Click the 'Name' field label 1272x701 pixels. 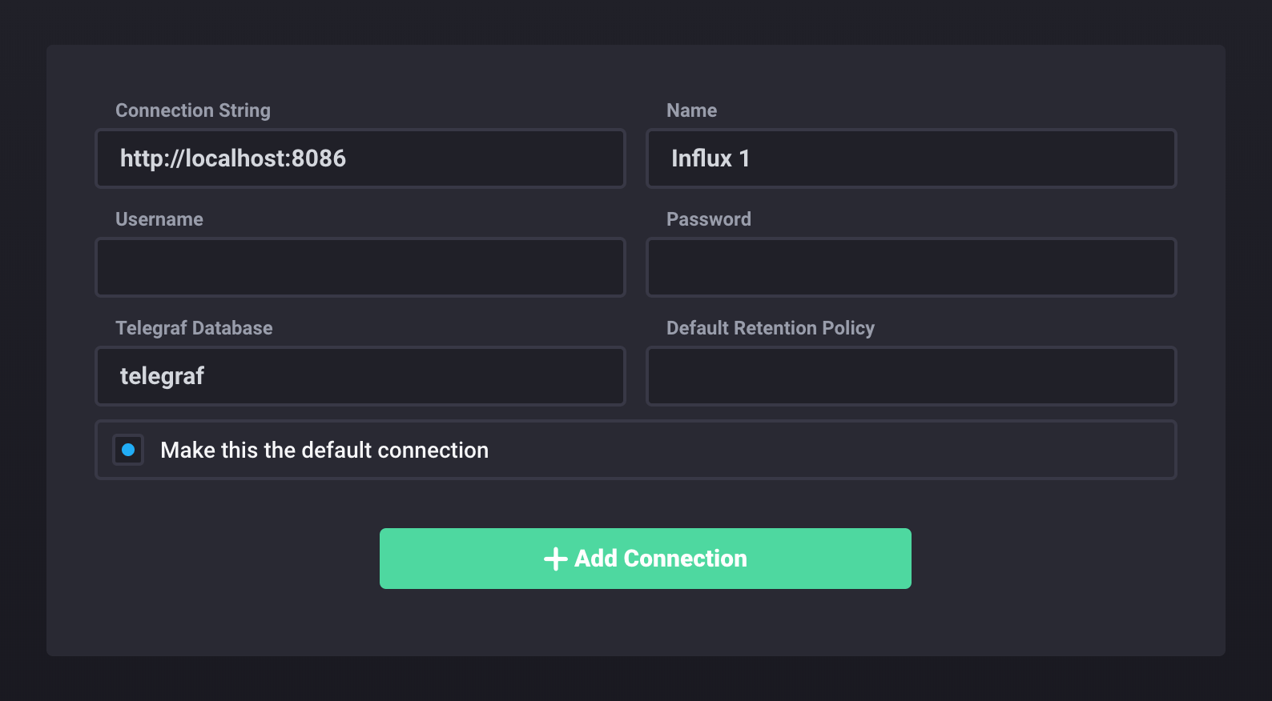tap(691, 110)
